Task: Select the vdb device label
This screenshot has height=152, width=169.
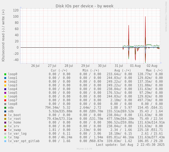Action: (x=11, y=111)
